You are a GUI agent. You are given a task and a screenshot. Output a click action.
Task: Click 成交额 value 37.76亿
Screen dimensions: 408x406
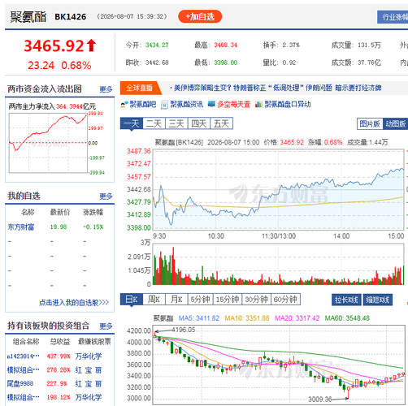pyautogui.click(x=369, y=63)
